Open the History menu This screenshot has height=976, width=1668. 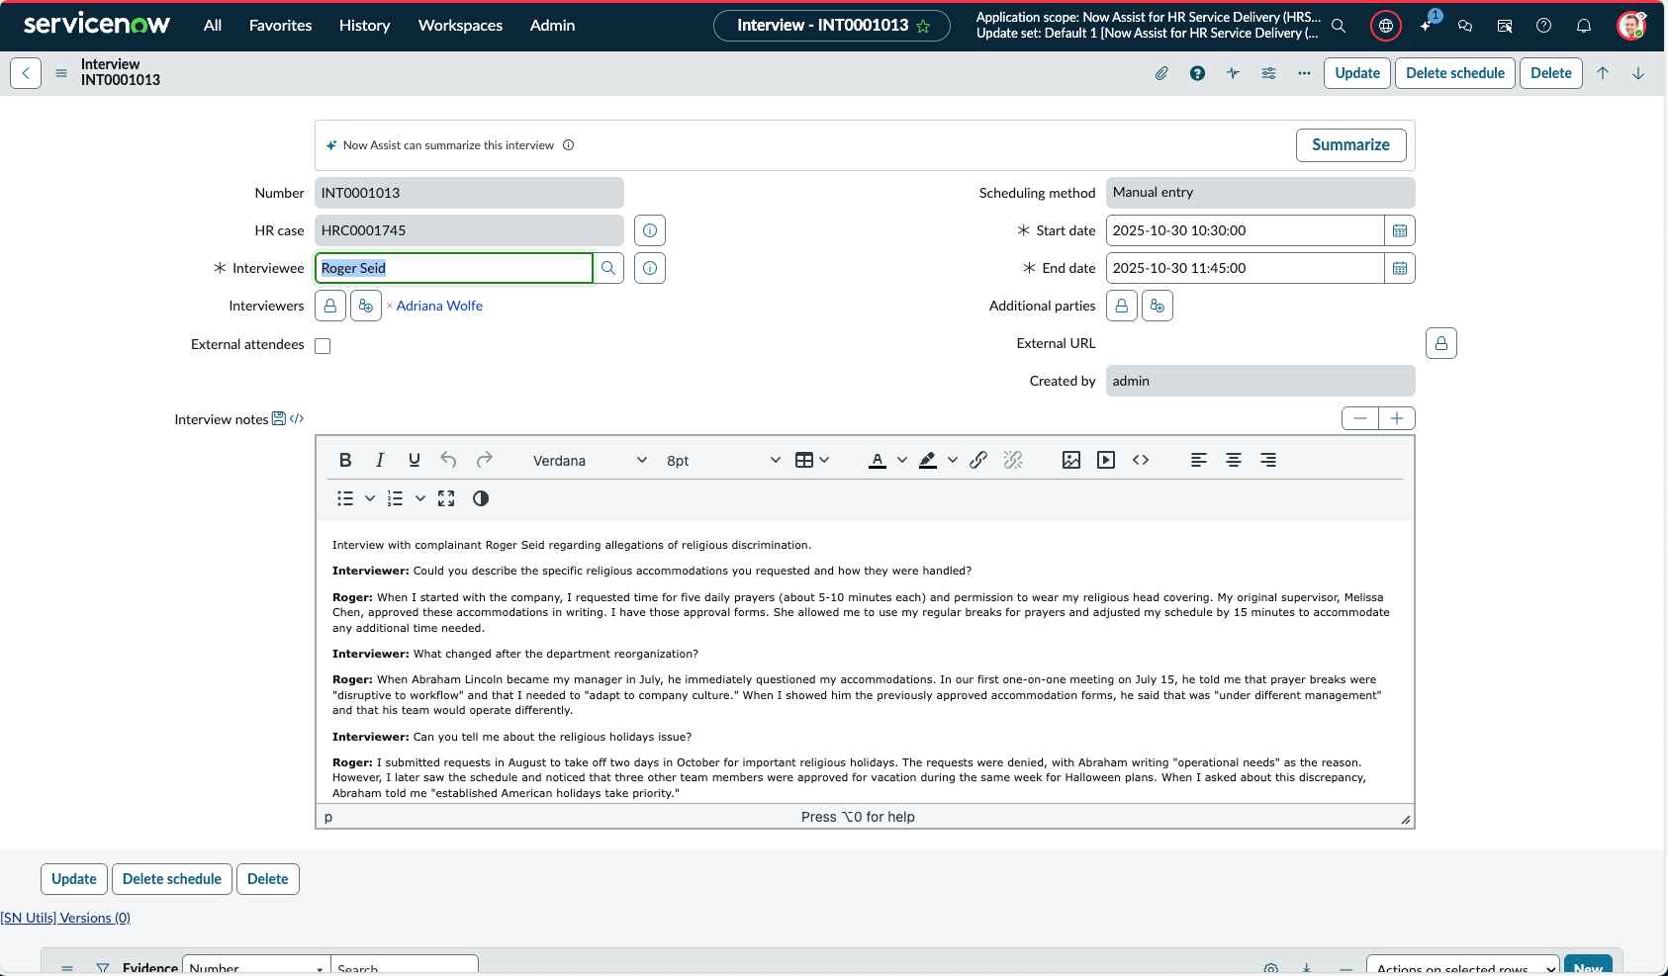click(365, 26)
